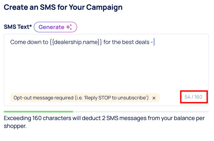Click the "Create an SMS for Your Campaign" heading
The height and width of the screenshot is (141, 214).
pos(63,7)
